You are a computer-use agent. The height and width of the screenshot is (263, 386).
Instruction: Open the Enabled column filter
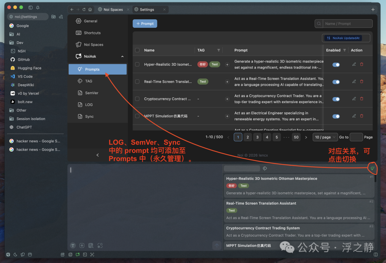[345, 50]
